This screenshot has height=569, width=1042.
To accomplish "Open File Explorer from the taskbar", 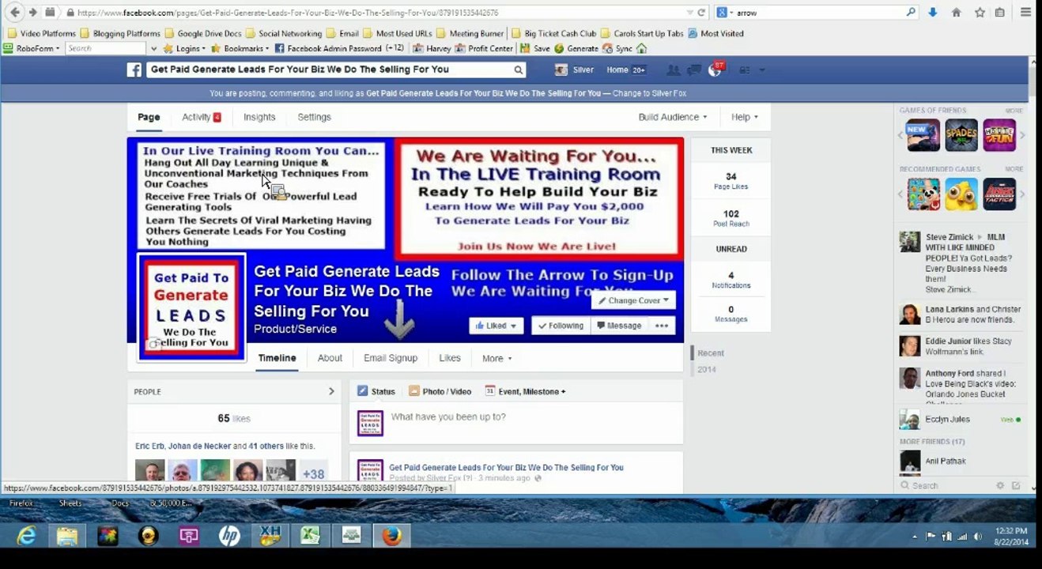I will click(x=67, y=536).
